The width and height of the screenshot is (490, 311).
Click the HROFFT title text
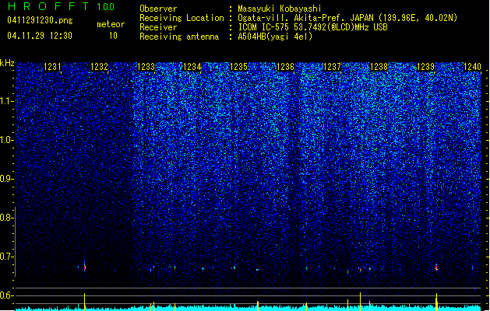pos(48,6)
